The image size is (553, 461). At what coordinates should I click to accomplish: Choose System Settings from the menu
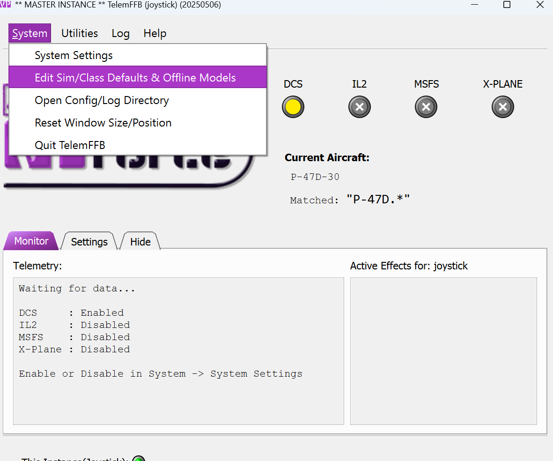click(x=138, y=55)
